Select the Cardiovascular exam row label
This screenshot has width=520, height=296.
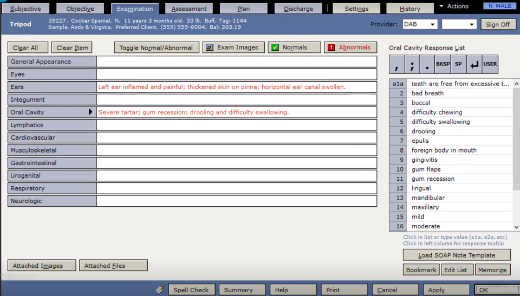52,137
